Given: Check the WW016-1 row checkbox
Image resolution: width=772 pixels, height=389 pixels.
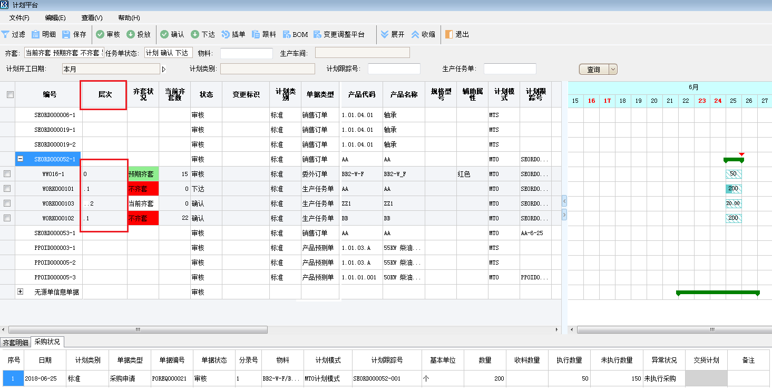Looking at the screenshot, I should point(7,174).
